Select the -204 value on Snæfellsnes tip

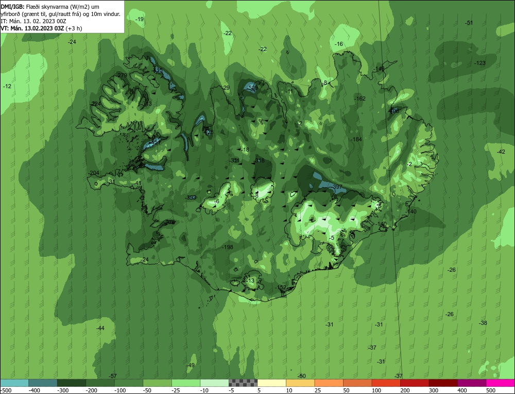pos(94,173)
